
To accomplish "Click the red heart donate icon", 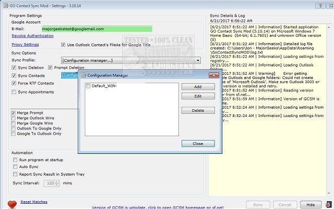I will point(12,204).
